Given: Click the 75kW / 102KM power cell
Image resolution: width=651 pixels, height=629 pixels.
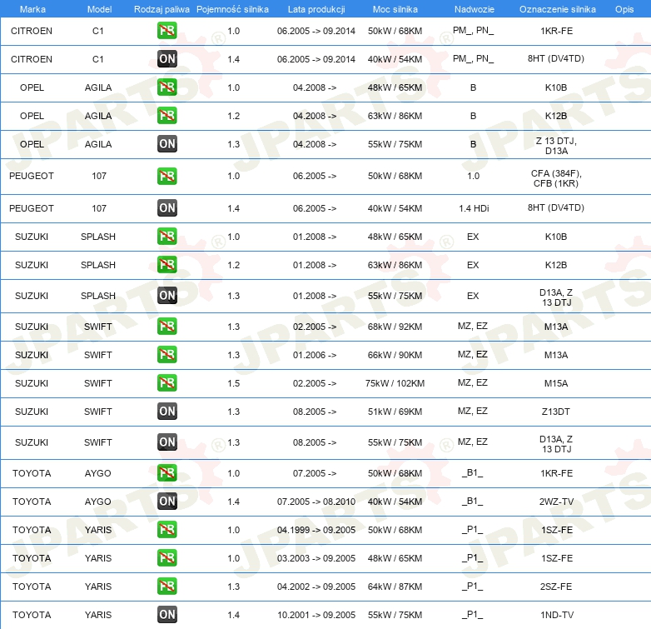Looking at the screenshot, I should coord(395,383).
